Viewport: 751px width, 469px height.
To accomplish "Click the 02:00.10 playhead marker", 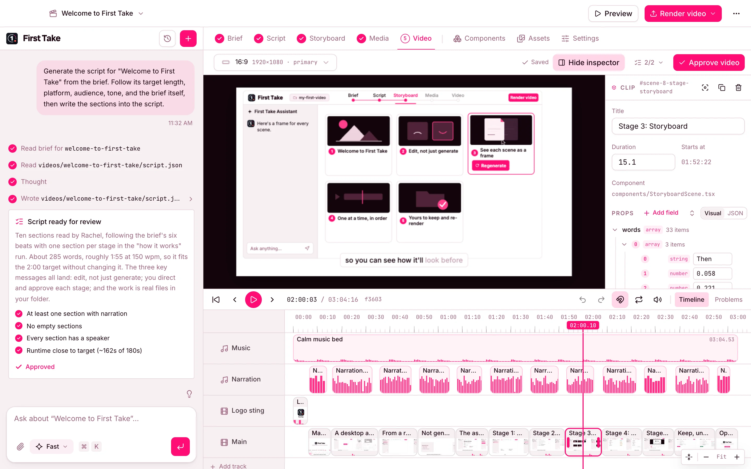I will tap(583, 325).
